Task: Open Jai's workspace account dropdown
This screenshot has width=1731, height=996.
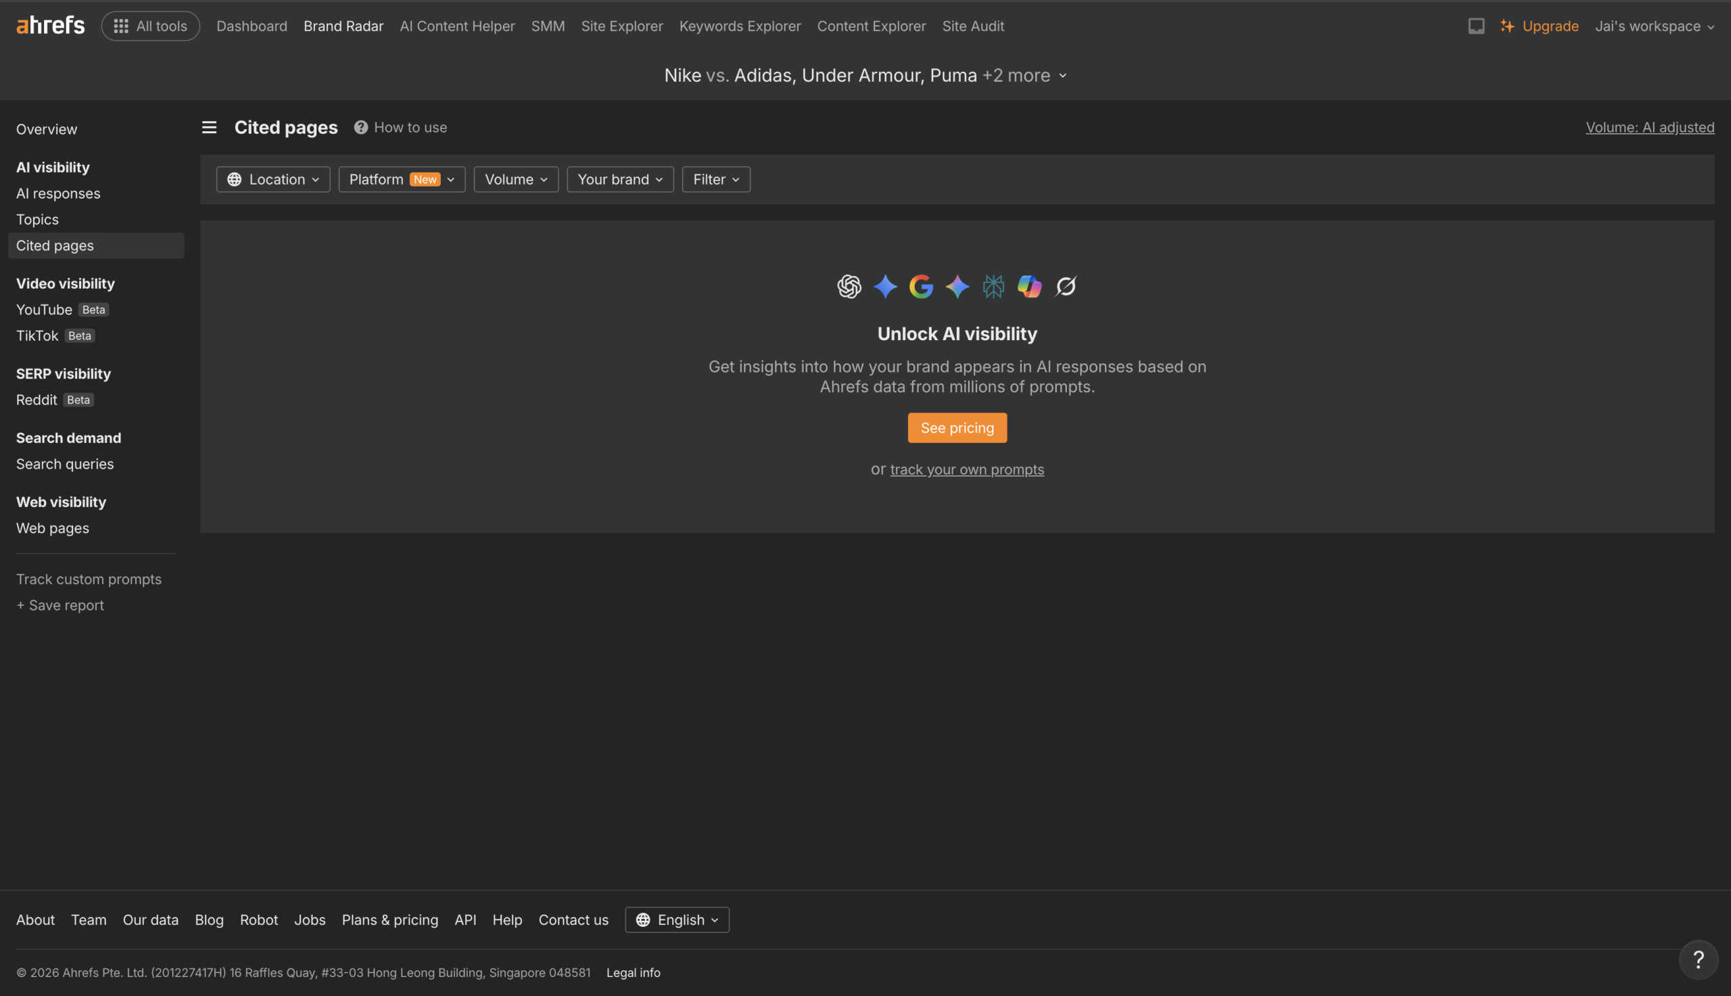Action: pyautogui.click(x=1655, y=26)
